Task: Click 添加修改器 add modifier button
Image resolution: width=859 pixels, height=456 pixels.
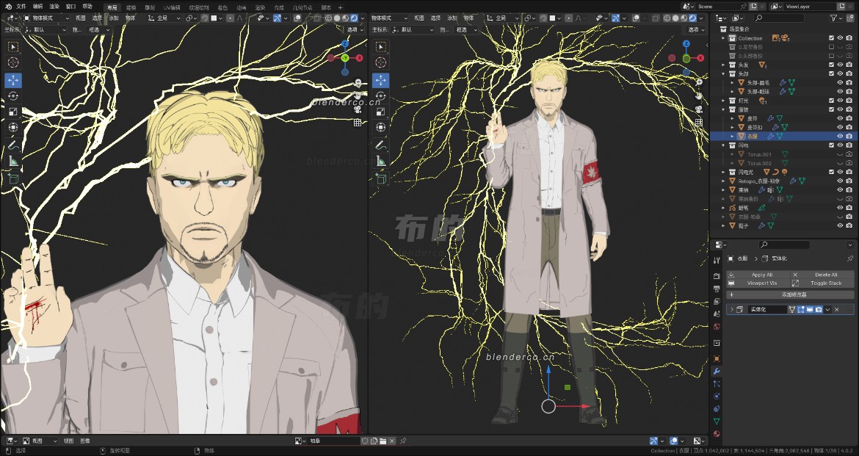Action: point(790,295)
